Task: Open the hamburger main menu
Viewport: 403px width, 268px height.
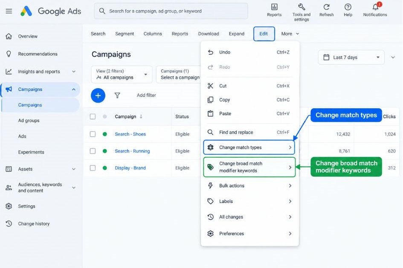Action: click(9, 11)
